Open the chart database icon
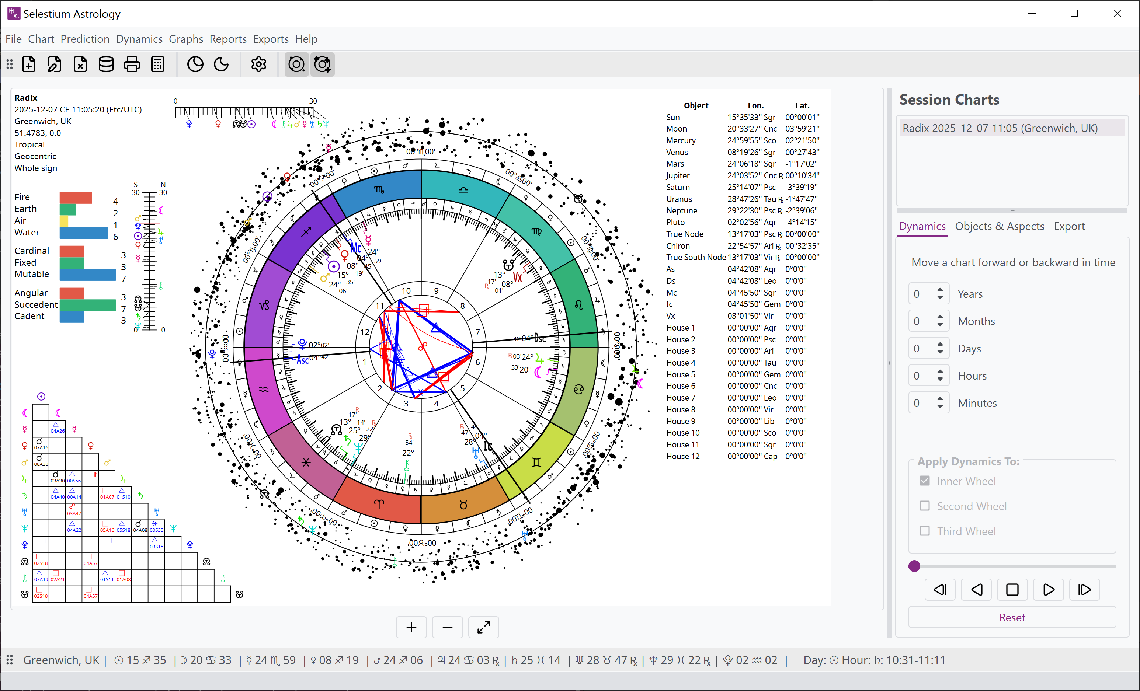Image resolution: width=1140 pixels, height=691 pixels. [106, 64]
